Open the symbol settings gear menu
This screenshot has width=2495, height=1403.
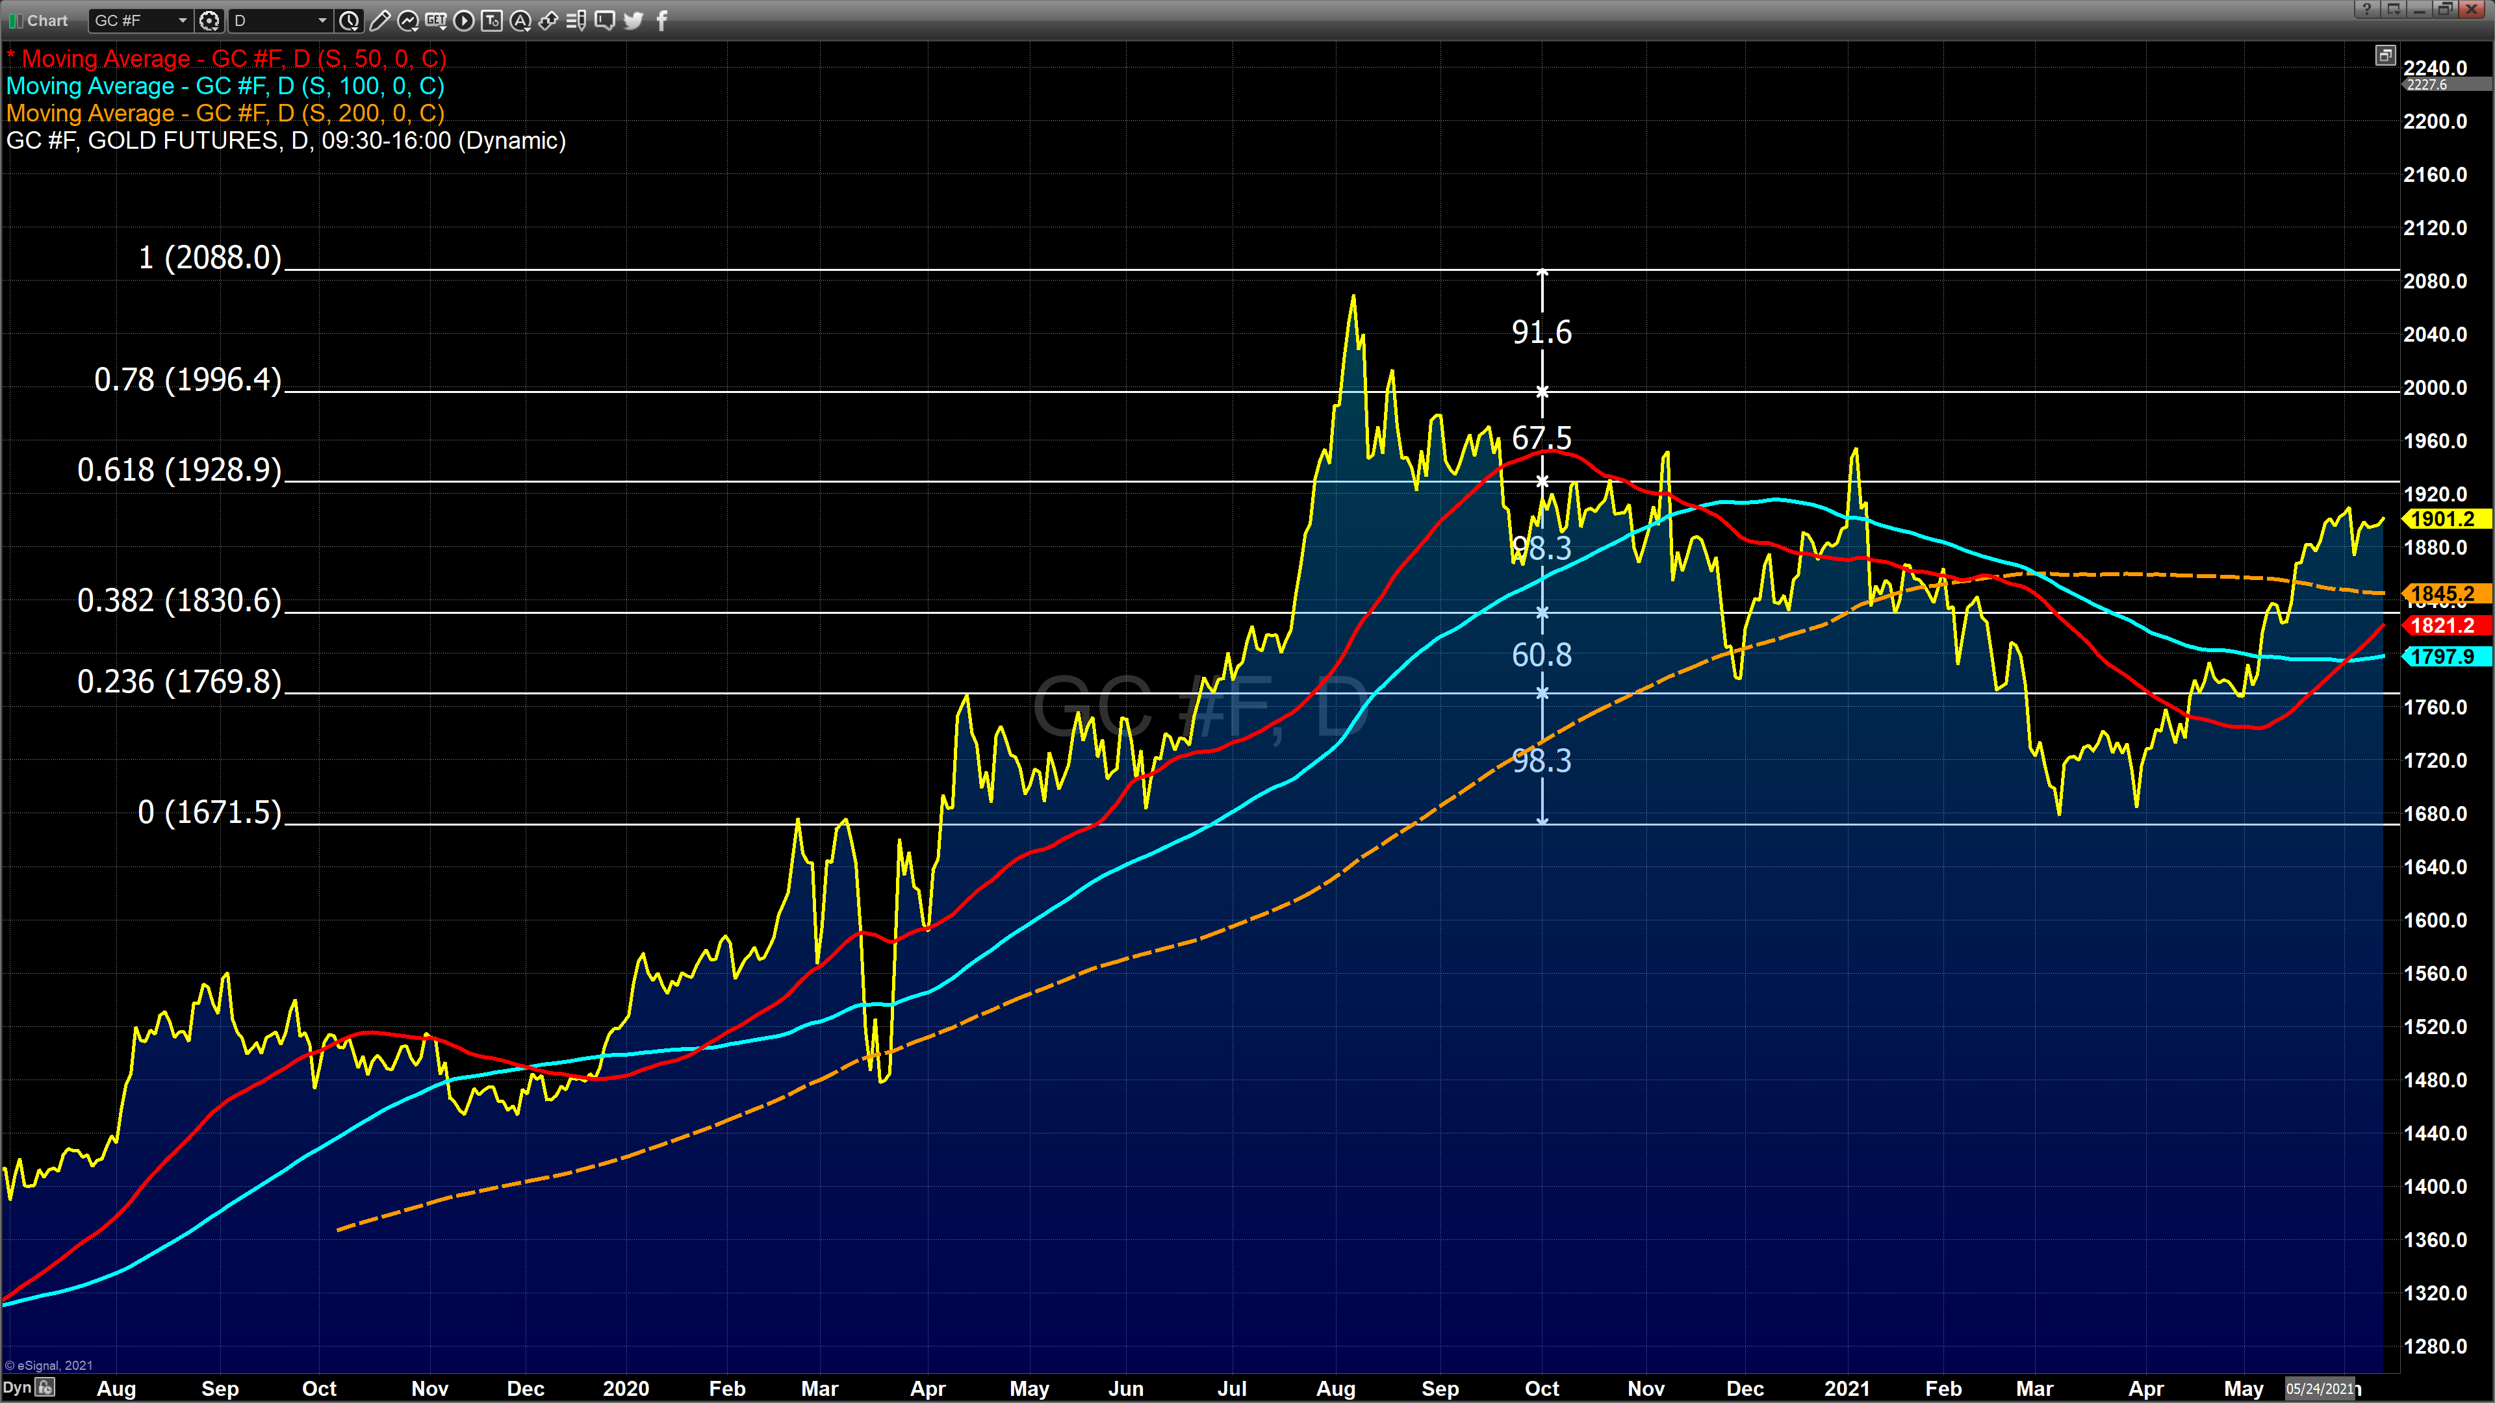209,20
